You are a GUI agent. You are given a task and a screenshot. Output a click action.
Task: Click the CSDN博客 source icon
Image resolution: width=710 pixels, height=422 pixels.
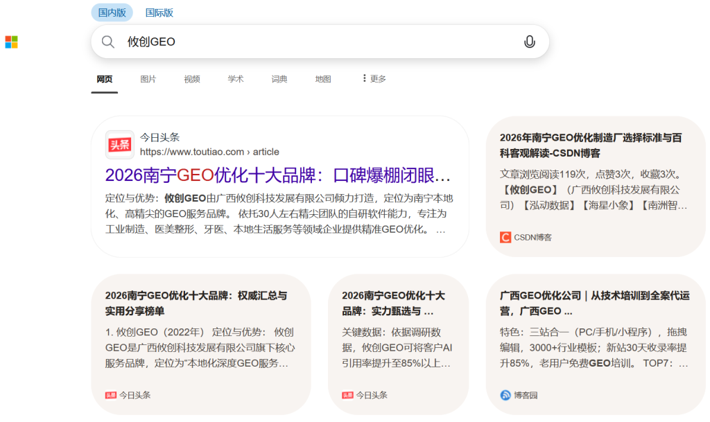tap(505, 238)
